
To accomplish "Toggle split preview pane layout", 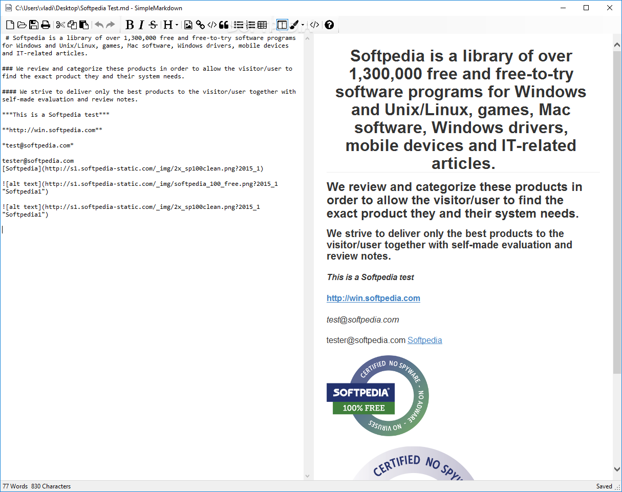I will click(282, 25).
